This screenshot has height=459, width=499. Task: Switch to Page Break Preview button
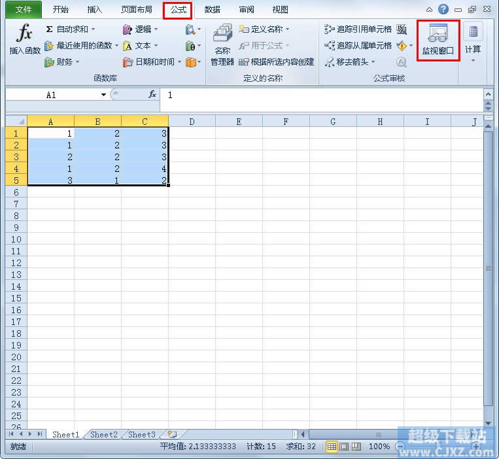point(356,447)
